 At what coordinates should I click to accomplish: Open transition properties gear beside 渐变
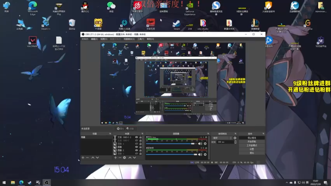click(235, 138)
